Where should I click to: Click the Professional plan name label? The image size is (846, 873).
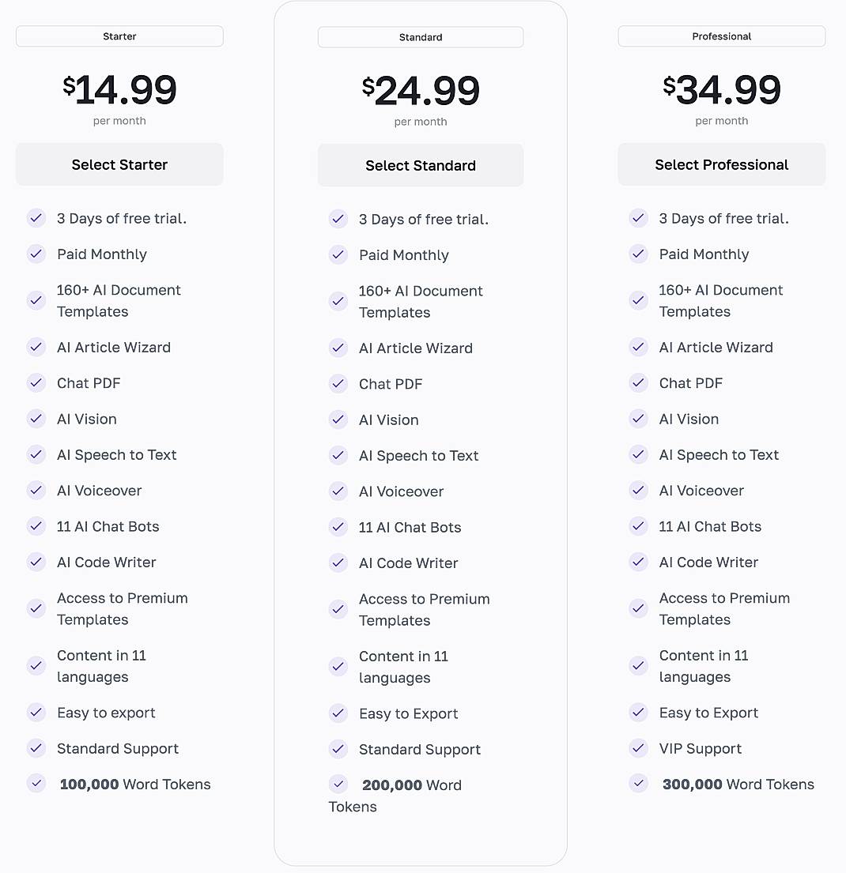point(721,36)
